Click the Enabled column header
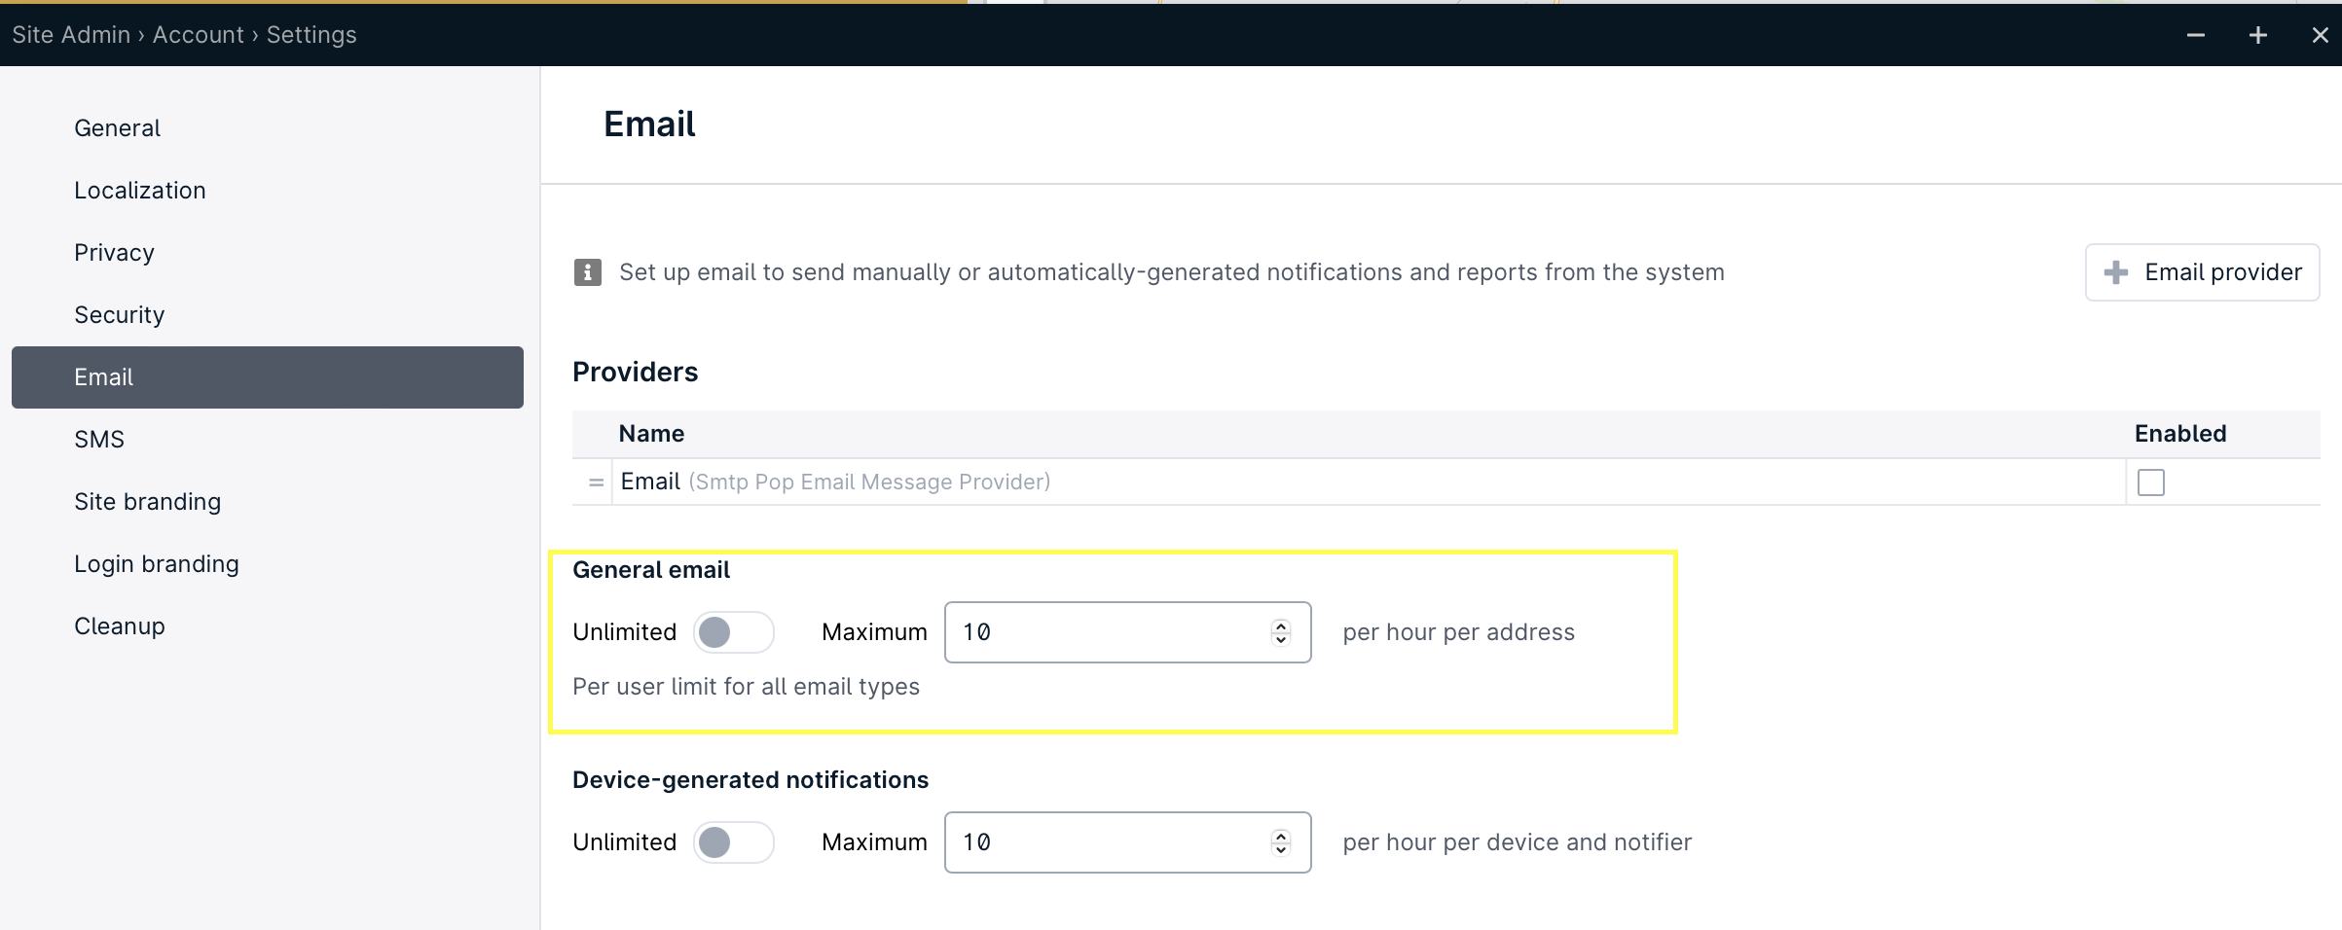This screenshot has height=930, width=2342. pyautogui.click(x=2180, y=434)
